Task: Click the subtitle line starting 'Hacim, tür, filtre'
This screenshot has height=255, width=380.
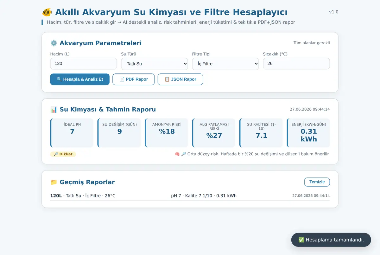Action: [x=171, y=22]
